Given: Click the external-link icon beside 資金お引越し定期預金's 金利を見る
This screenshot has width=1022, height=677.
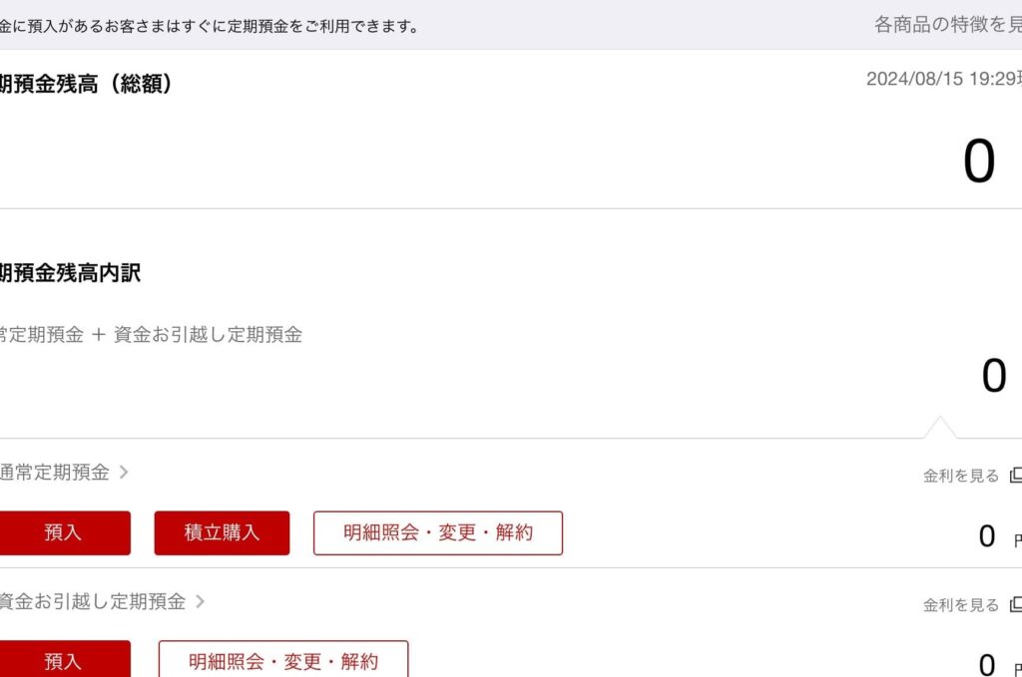Looking at the screenshot, I should (1016, 604).
